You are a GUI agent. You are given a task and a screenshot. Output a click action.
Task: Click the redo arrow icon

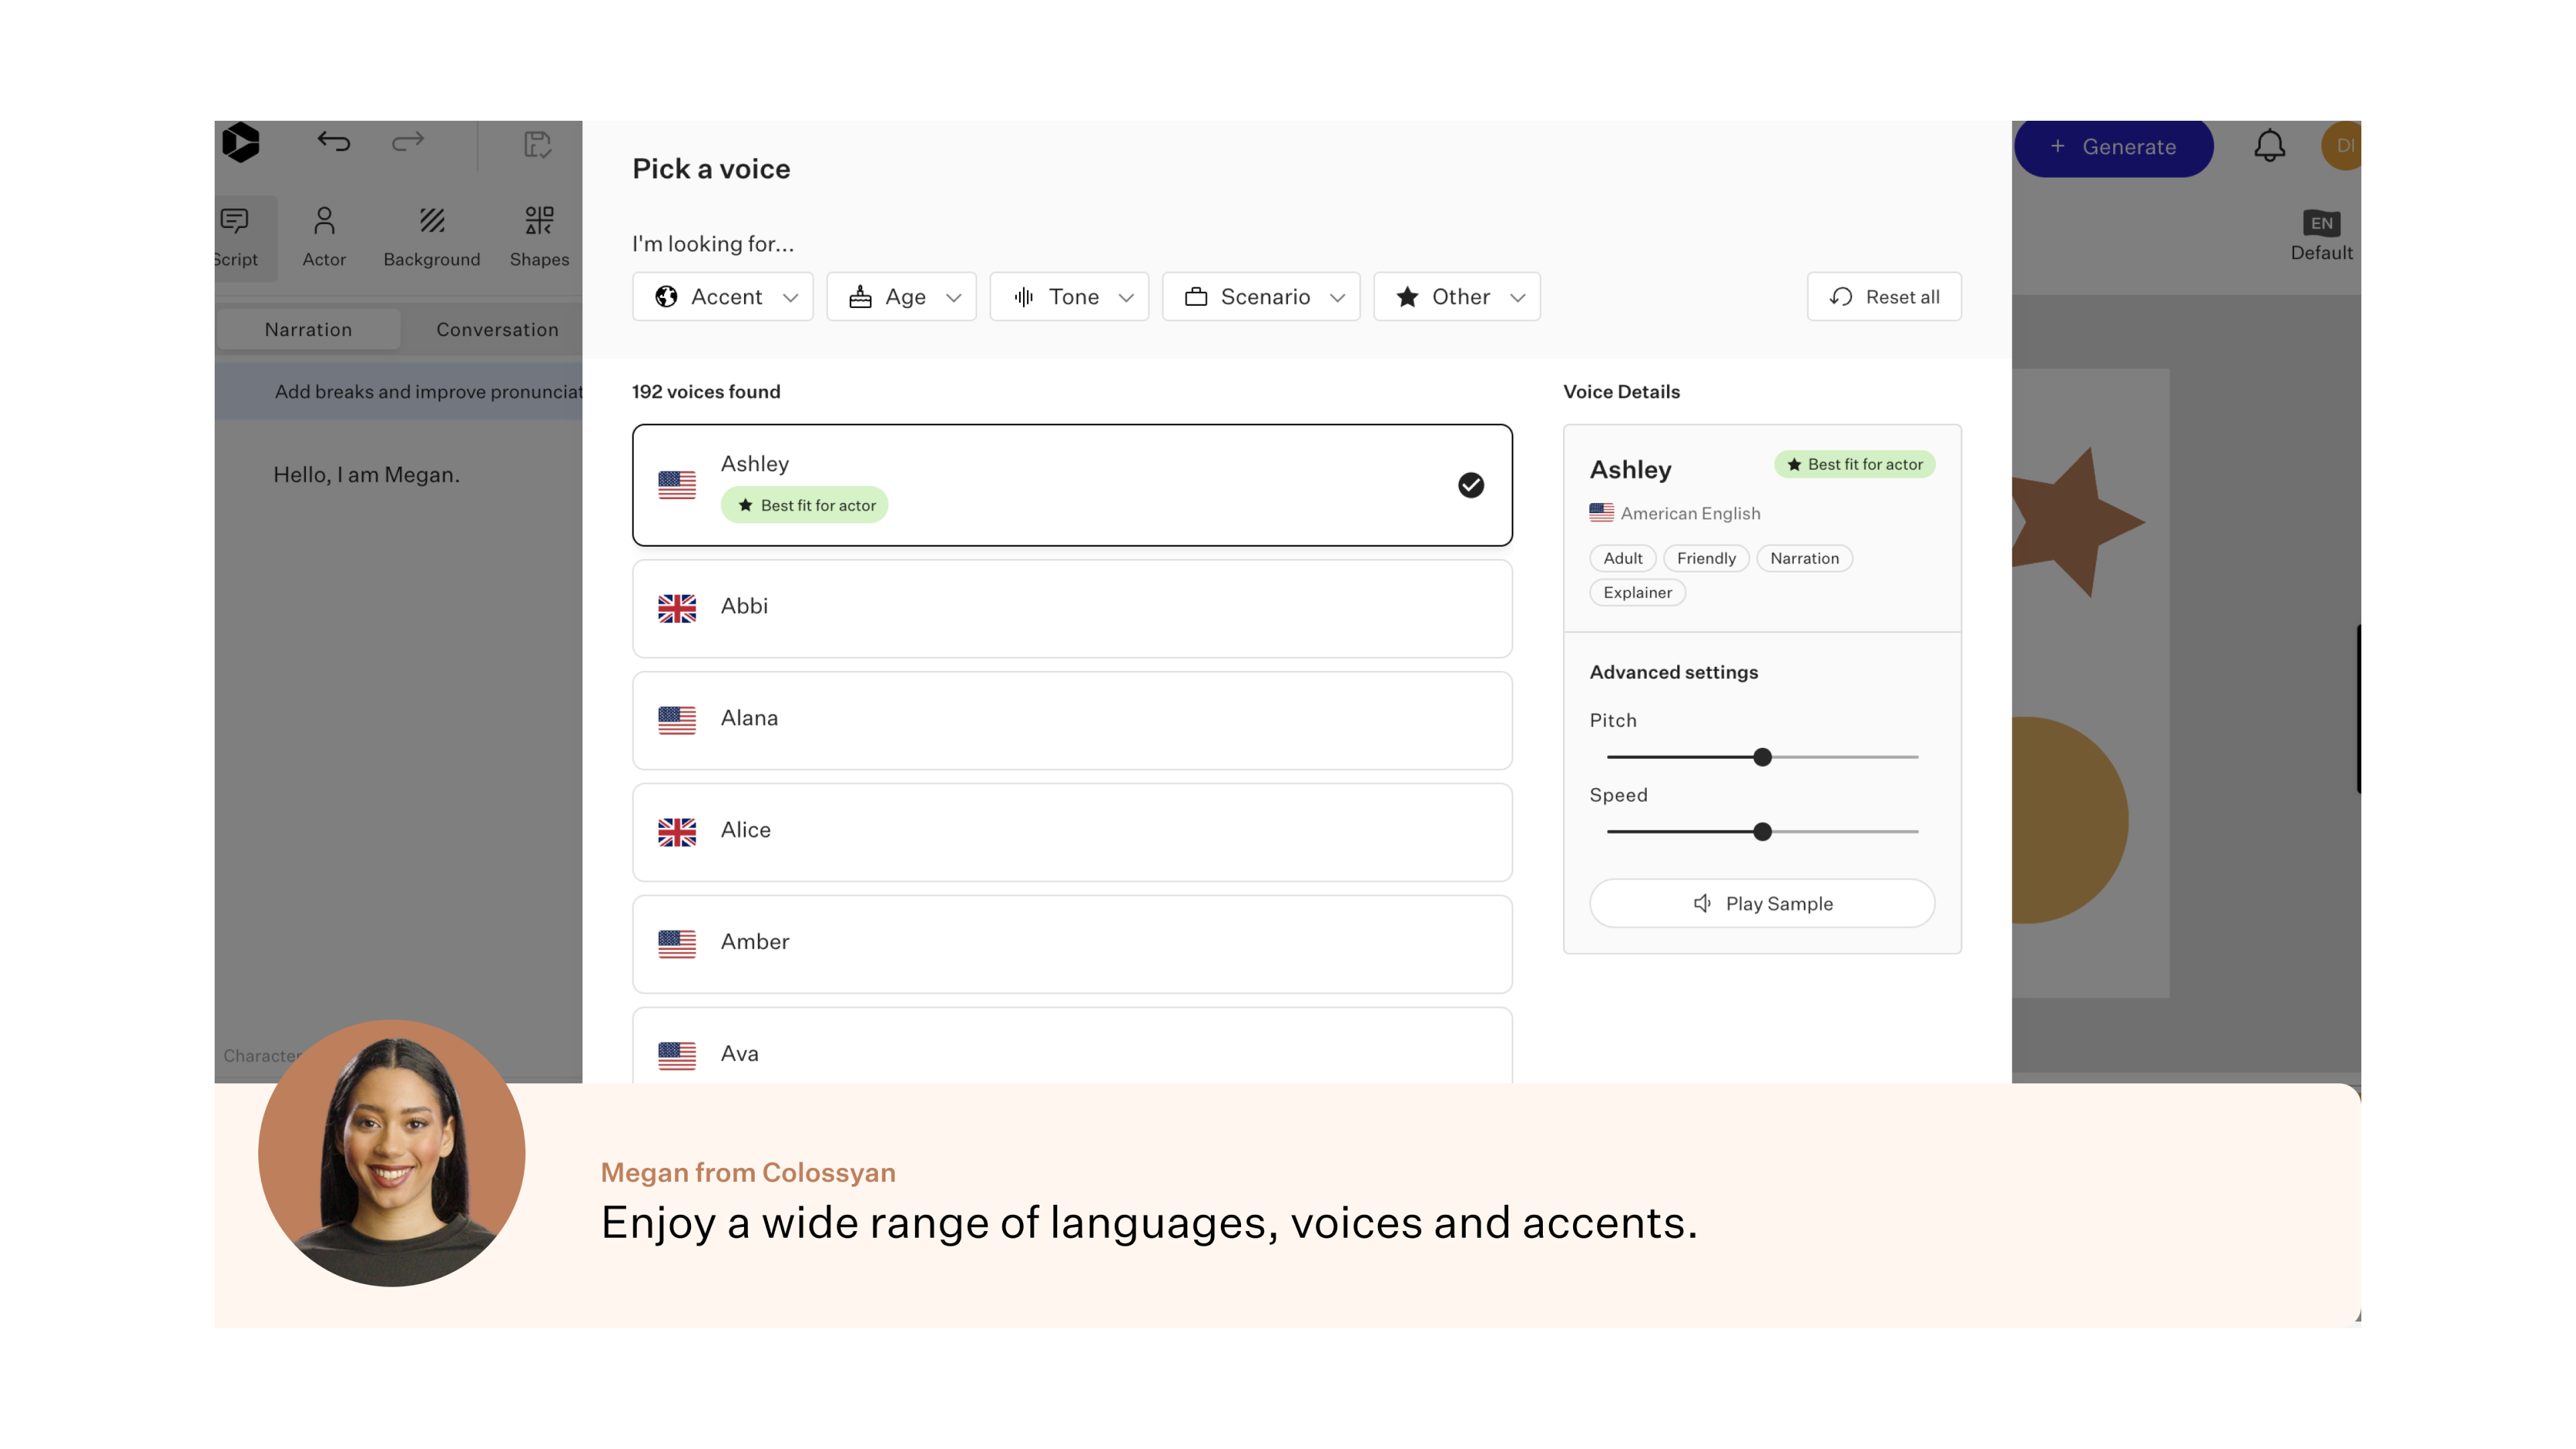coord(408,142)
